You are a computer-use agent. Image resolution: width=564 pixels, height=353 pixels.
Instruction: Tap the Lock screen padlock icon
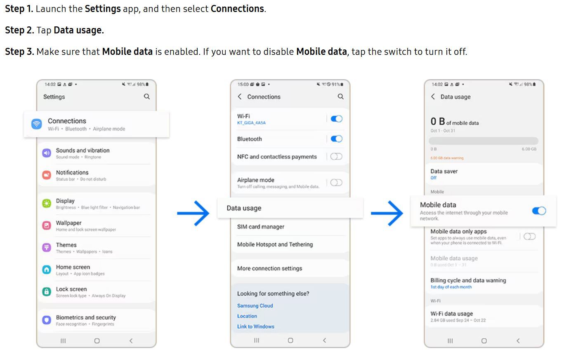(47, 292)
